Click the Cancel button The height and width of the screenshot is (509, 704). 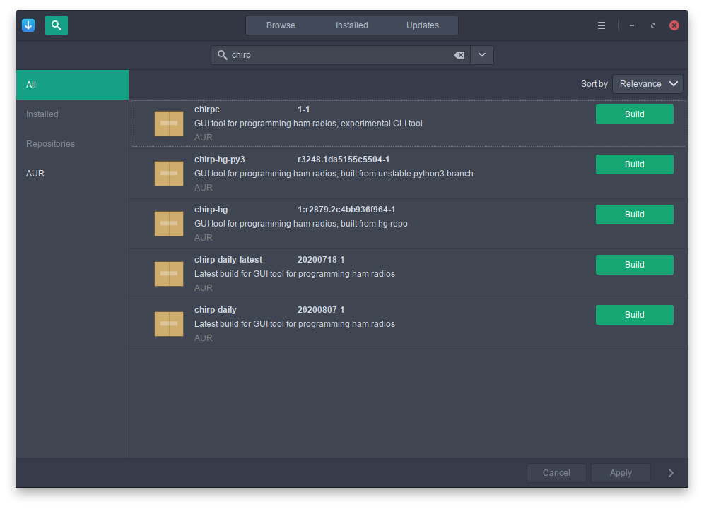556,473
